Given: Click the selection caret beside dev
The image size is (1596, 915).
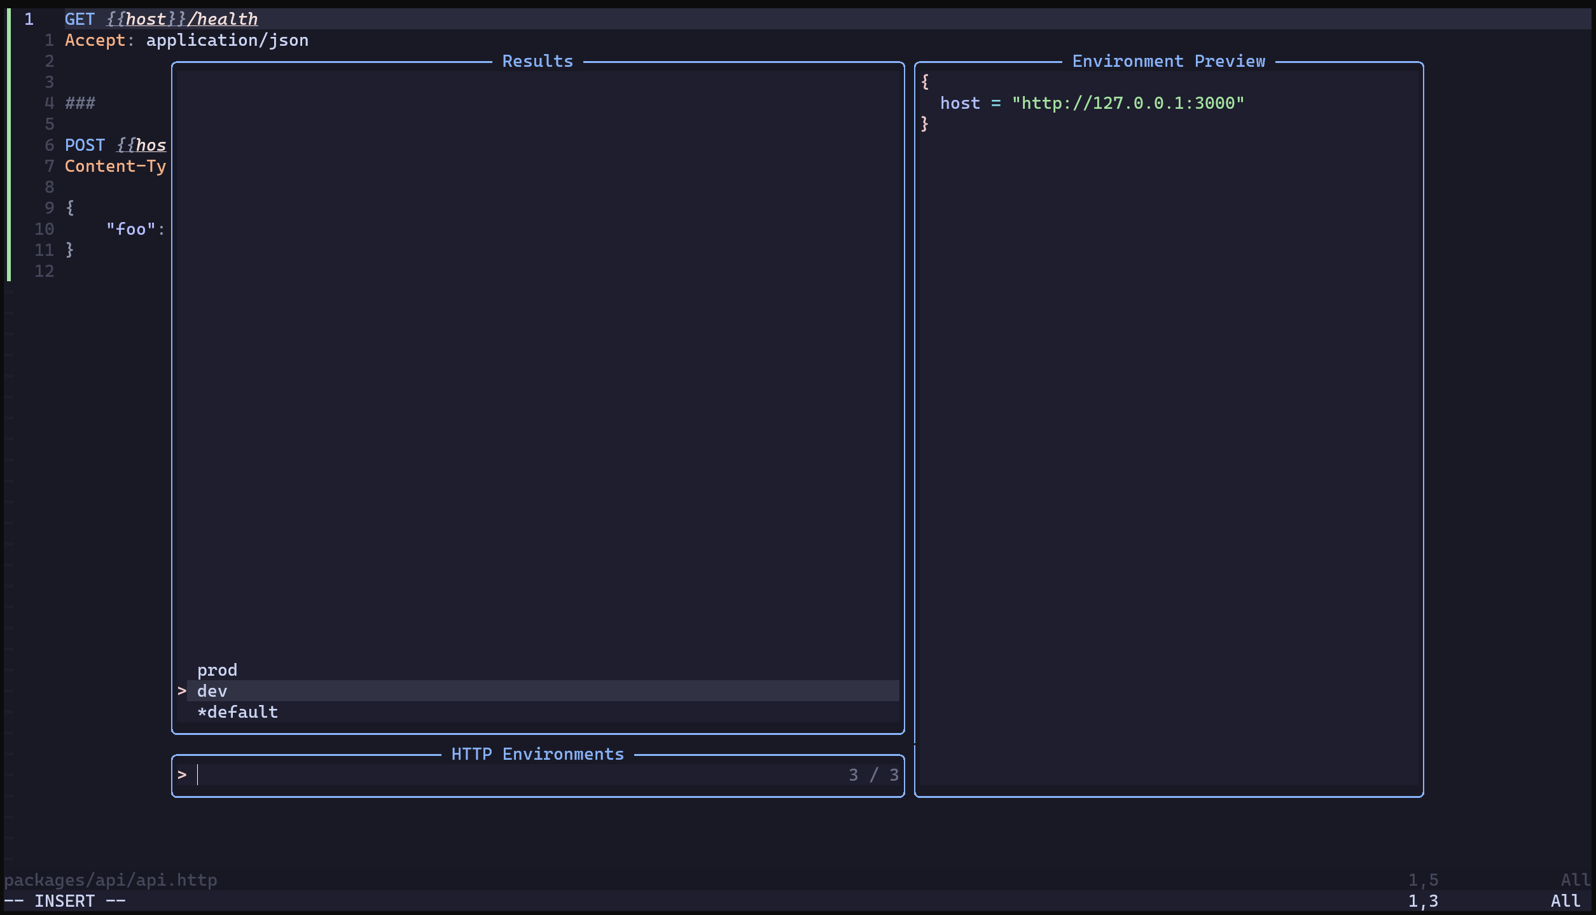Looking at the screenshot, I should (x=182, y=691).
